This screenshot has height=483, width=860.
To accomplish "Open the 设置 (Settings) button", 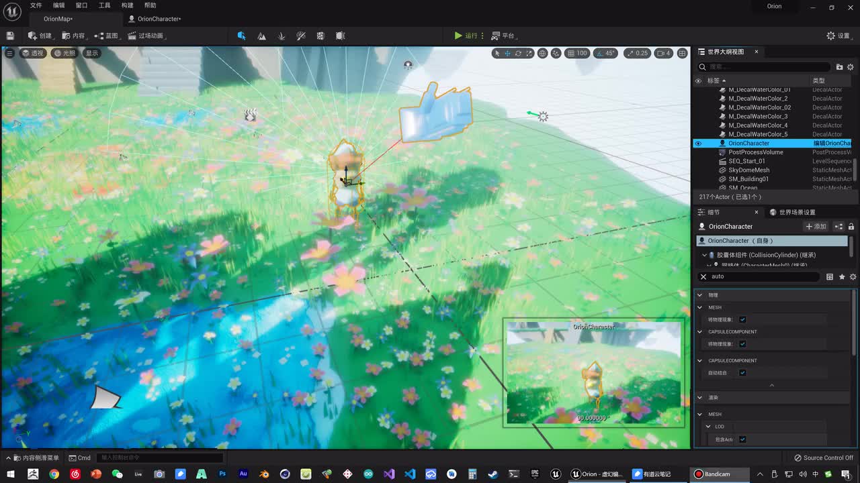I will tap(838, 36).
